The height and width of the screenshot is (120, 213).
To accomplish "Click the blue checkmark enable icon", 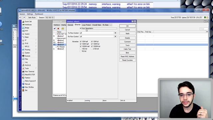I will 55,28.
